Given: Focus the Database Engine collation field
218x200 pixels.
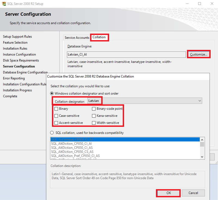Looking at the screenshot, I should 126,54.
